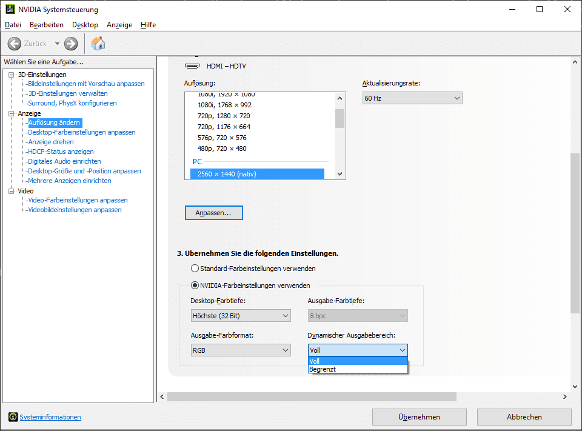Maximize the NVIDIA Systemsteuerung window

(x=540, y=9)
